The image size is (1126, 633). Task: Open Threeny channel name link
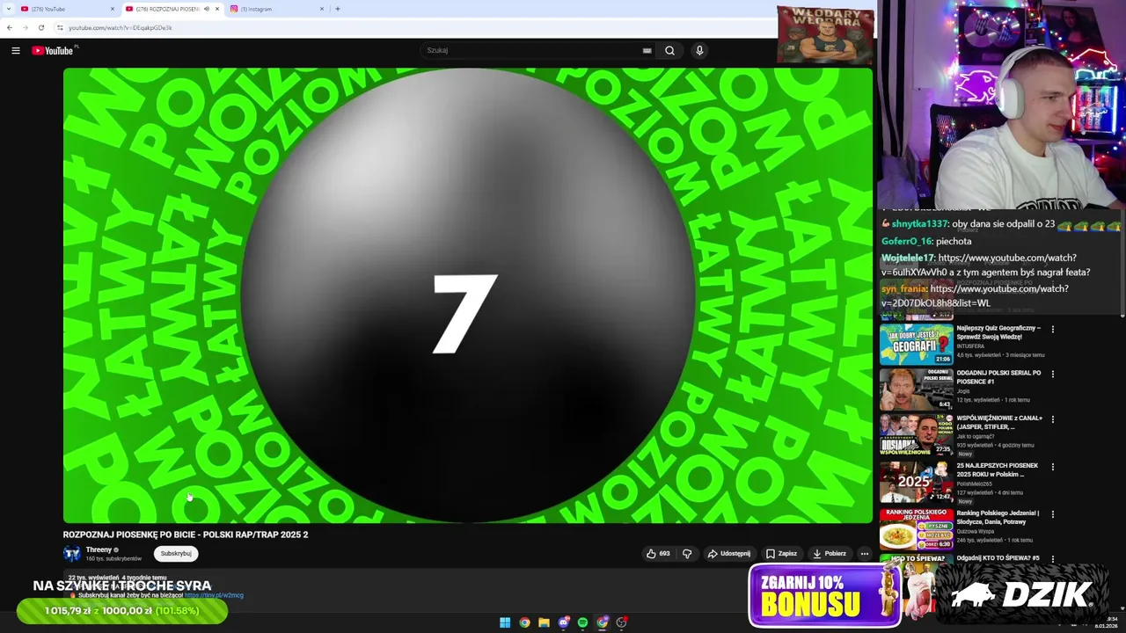pyautogui.click(x=99, y=549)
